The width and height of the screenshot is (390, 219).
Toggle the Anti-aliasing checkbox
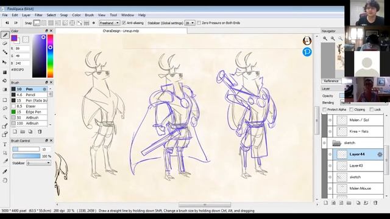pyautogui.click(x=124, y=23)
